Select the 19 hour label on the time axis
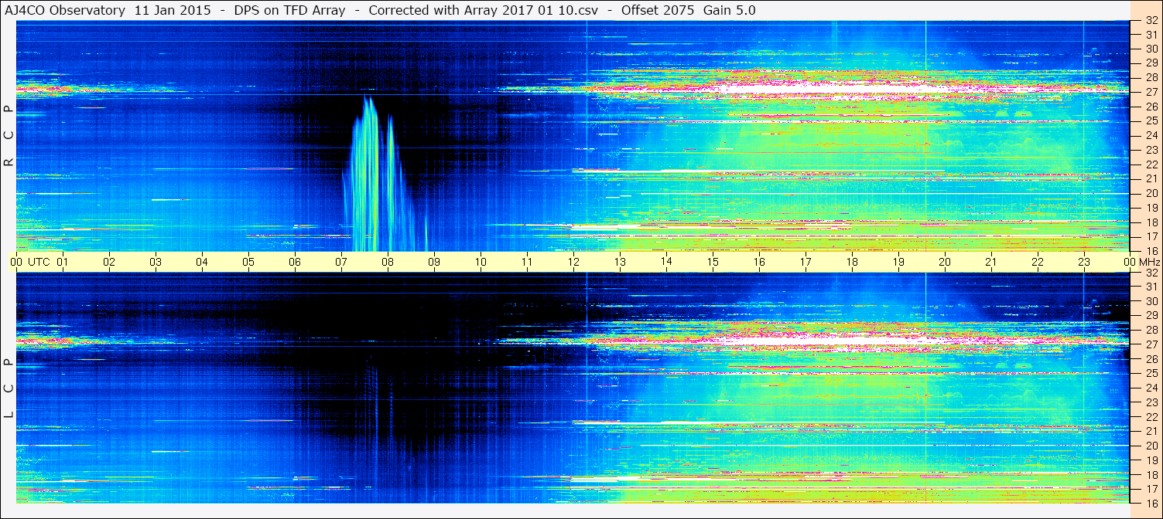This screenshot has height=519, width=1163. point(898,262)
